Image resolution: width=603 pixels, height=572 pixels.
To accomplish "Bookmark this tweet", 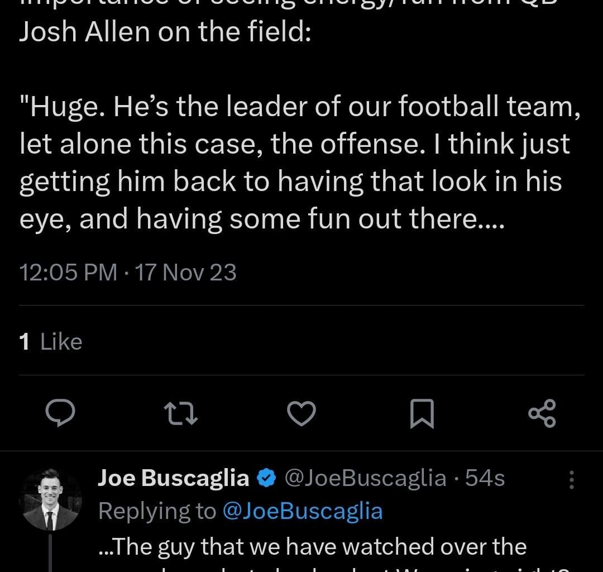I will coord(422,414).
